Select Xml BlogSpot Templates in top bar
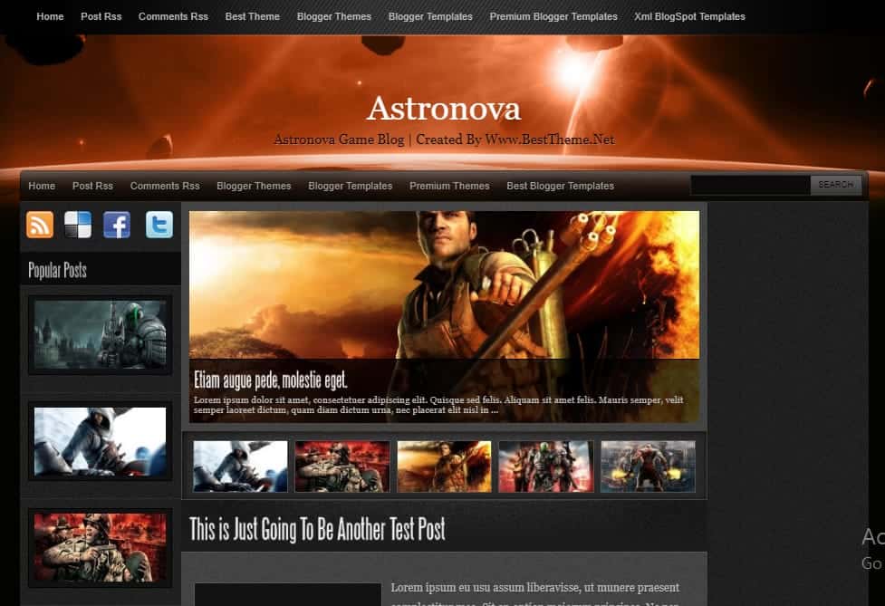Viewport: 885px width, 606px height. pyautogui.click(x=689, y=15)
